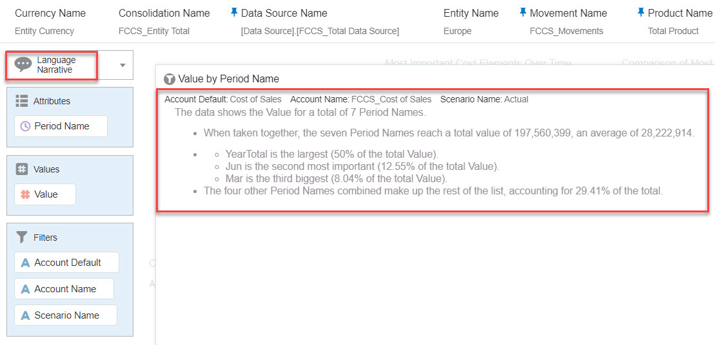The height and width of the screenshot is (345, 715).
Task: Click the Language Narrative speech bubble icon
Action: 23,64
